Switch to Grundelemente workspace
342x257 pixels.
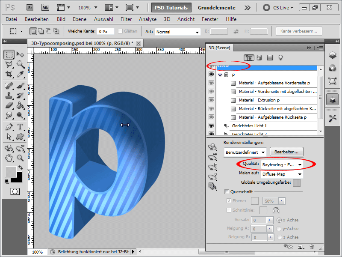point(217,8)
